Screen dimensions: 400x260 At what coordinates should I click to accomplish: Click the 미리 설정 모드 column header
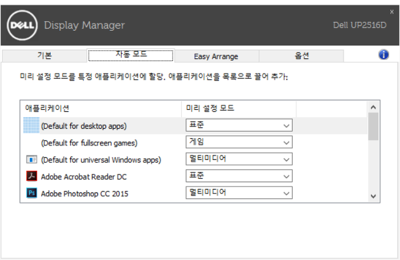(239, 109)
